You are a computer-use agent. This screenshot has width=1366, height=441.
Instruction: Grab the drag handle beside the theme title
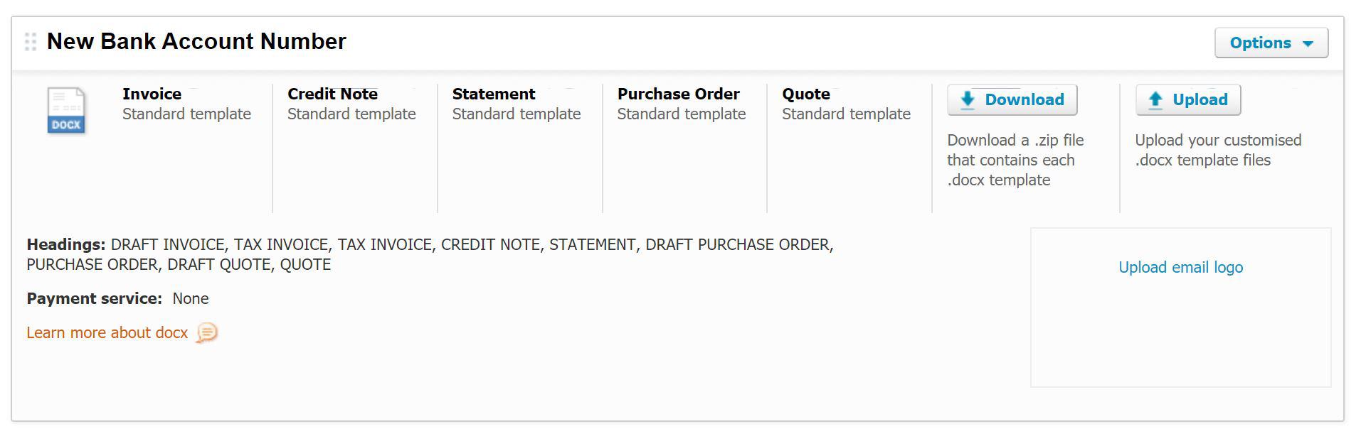pos(31,42)
